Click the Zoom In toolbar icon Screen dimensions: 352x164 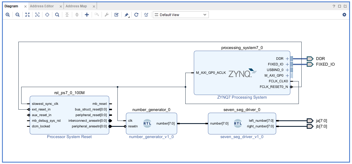8,15
